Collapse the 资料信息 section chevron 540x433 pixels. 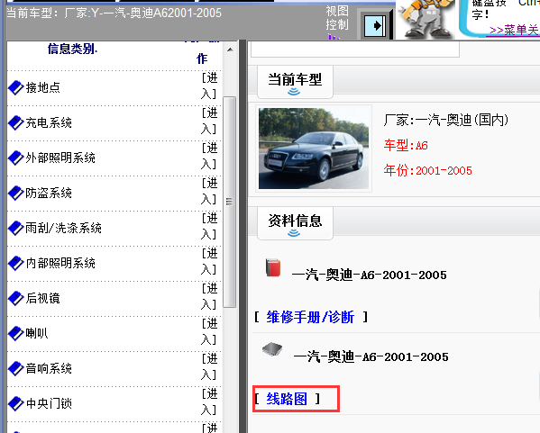(294, 233)
